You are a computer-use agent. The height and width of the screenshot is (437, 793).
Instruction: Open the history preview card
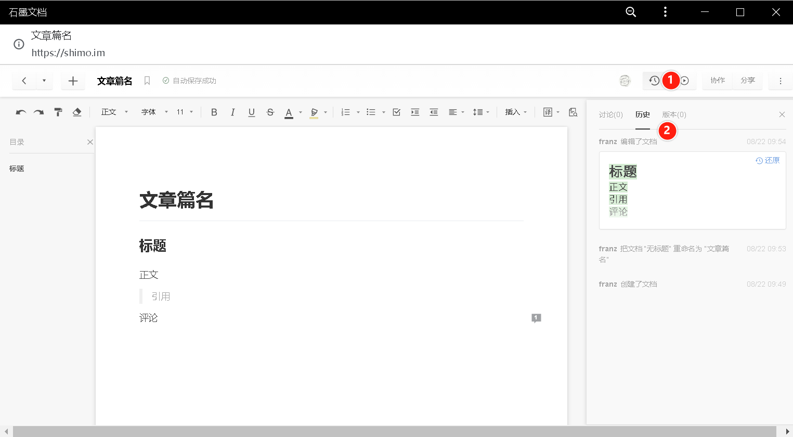click(x=692, y=190)
